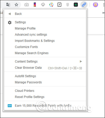Open the dark green cloud upload extension
The height and width of the screenshot is (118, 105).
[x=76, y=5]
